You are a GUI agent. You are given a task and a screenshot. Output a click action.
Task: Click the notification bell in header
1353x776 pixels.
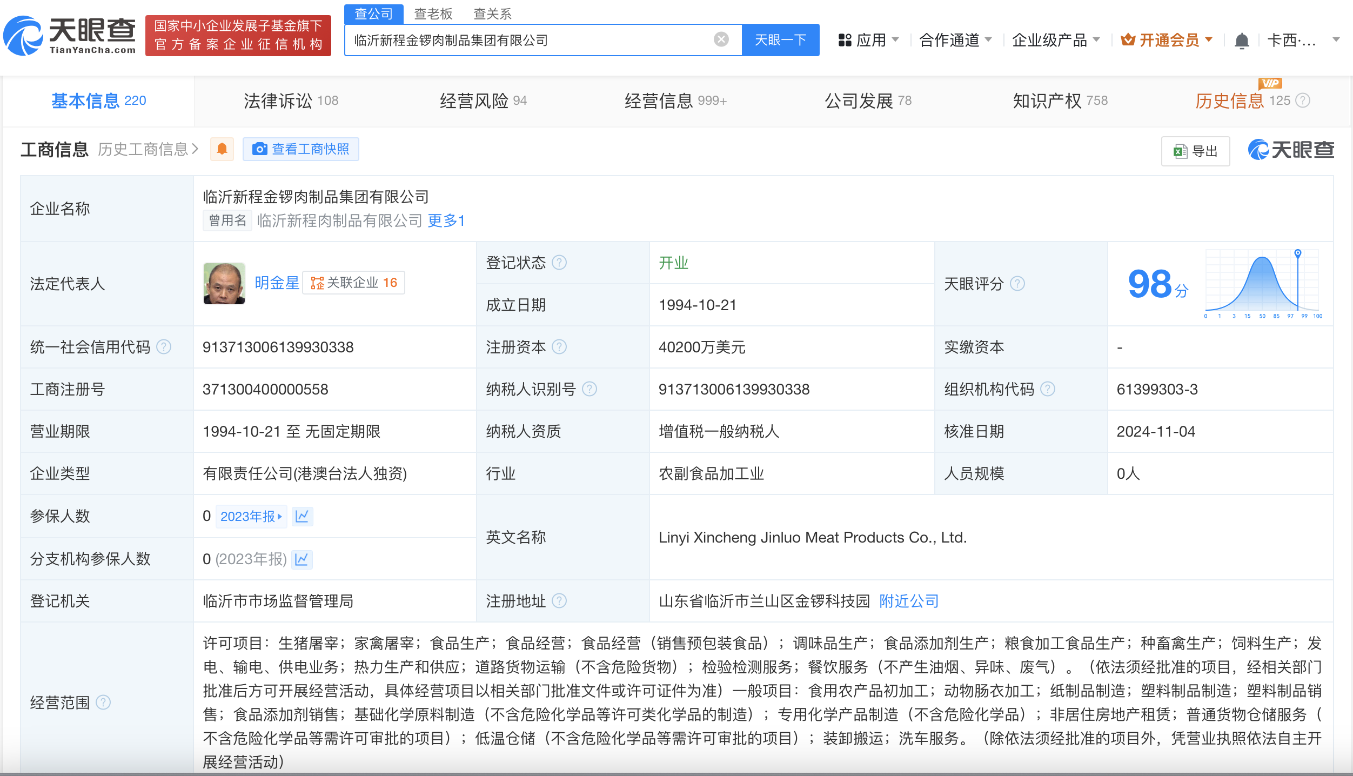point(1242,41)
